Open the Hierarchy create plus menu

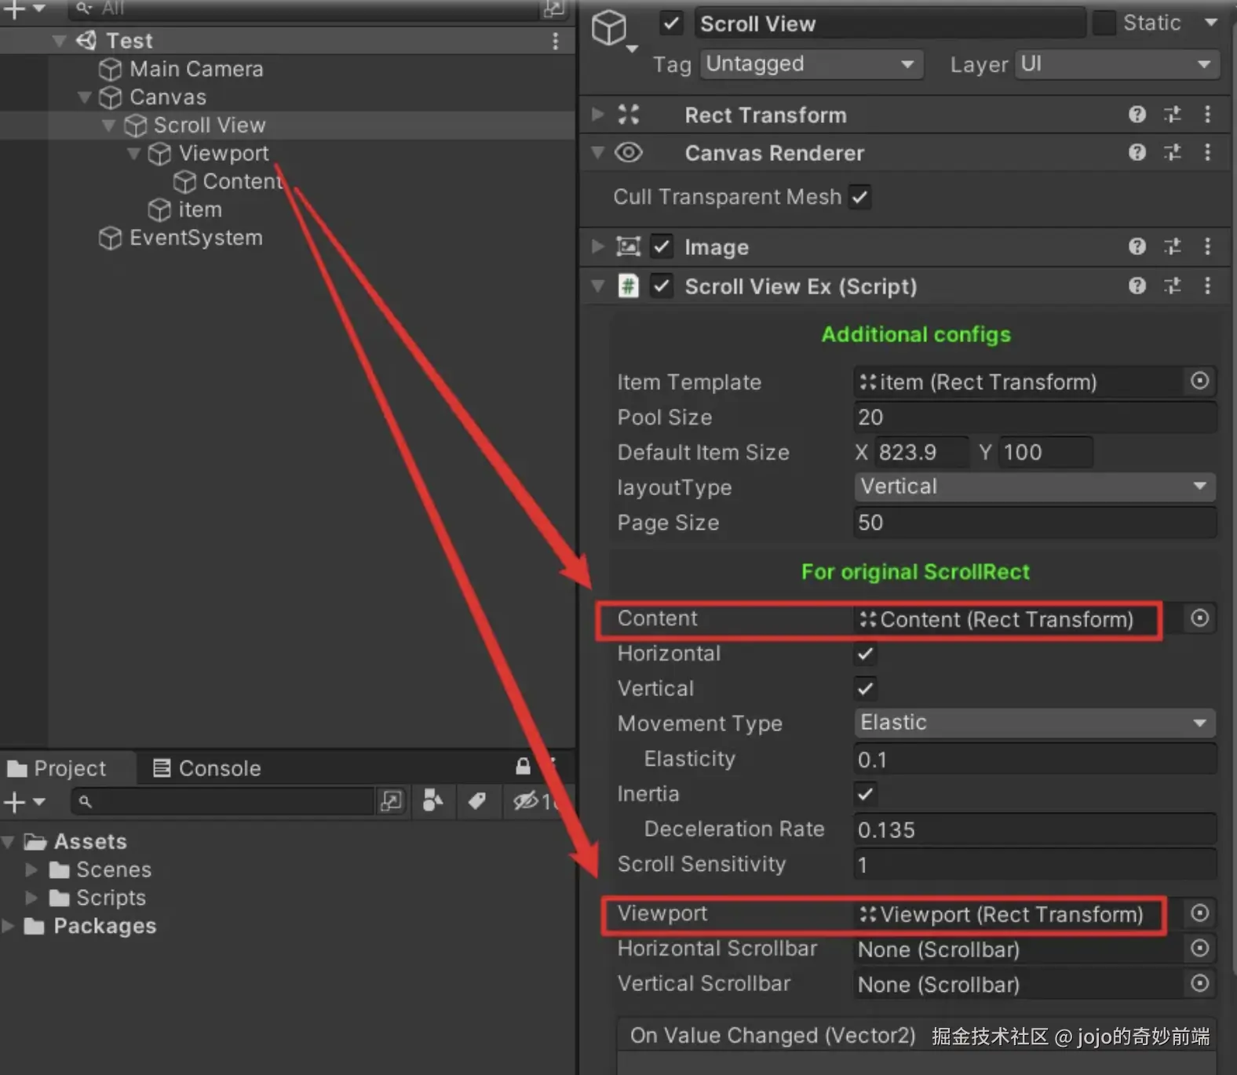pyautogui.click(x=24, y=9)
